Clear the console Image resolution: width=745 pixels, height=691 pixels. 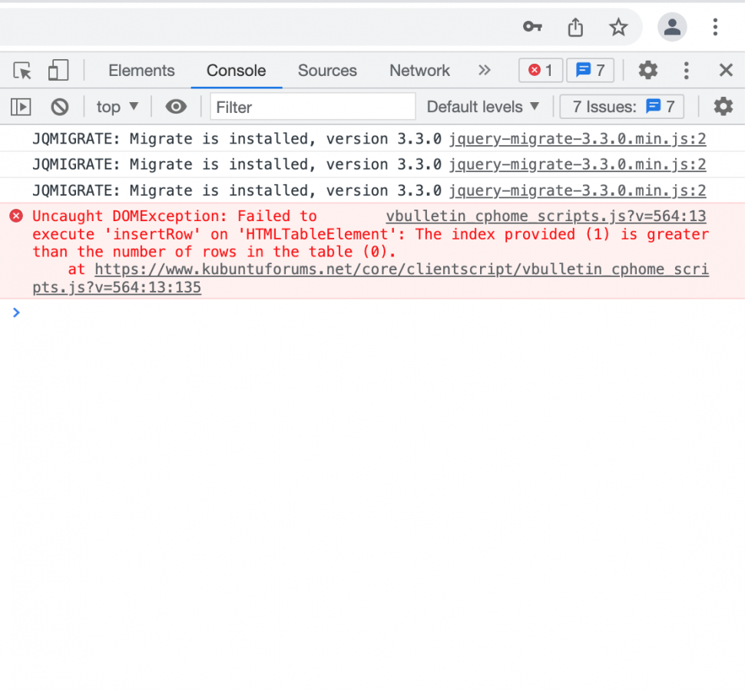point(60,107)
